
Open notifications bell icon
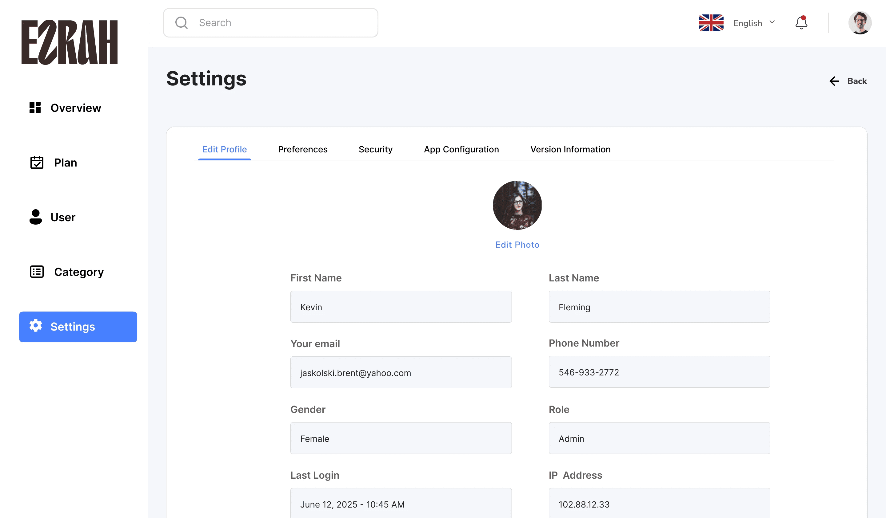click(x=801, y=23)
